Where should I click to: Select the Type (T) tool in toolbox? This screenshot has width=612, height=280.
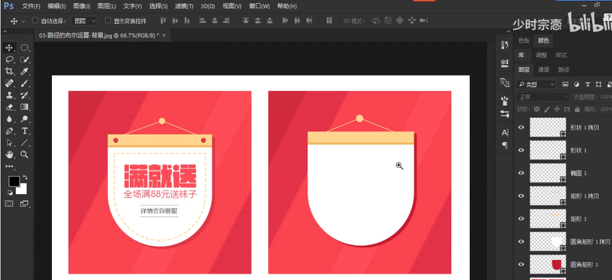(x=24, y=131)
